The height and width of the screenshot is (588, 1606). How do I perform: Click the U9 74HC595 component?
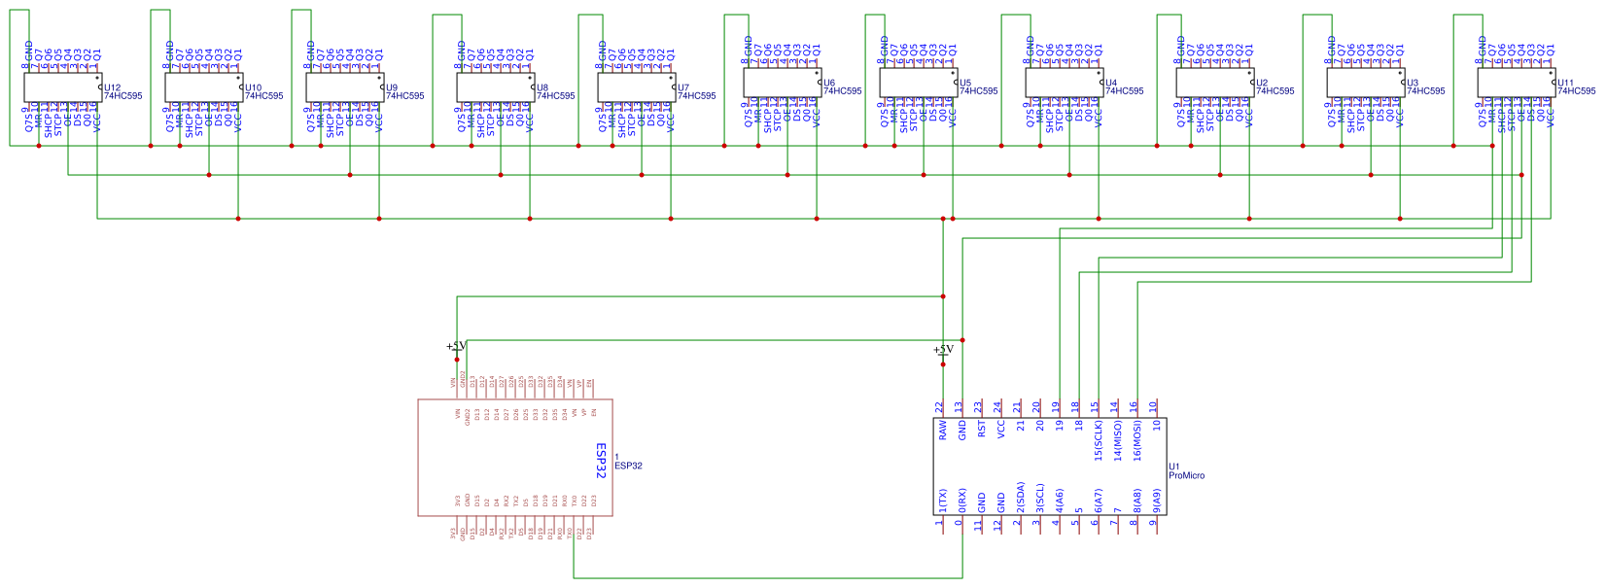point(345,87)
